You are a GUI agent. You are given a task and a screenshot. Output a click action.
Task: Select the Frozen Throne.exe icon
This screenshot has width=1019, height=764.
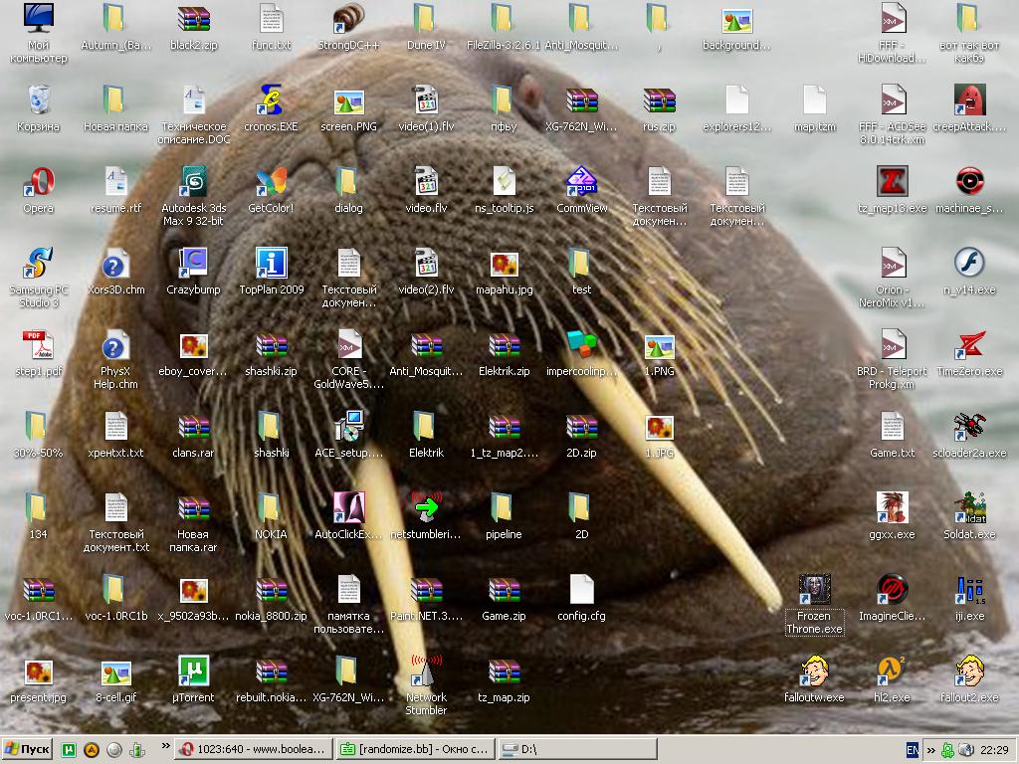pos(814,591)
